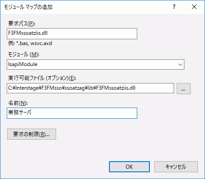The width and height of the screenshot is (205, 179).
Task: Focus the 要求パス input field
Action: (72, 34)
